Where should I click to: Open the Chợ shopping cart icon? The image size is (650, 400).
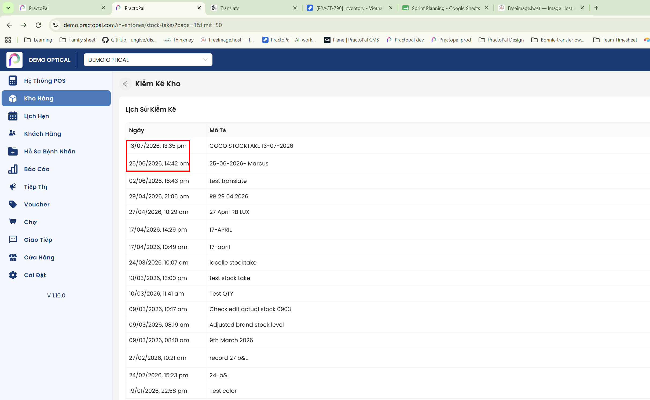(13, 221)
